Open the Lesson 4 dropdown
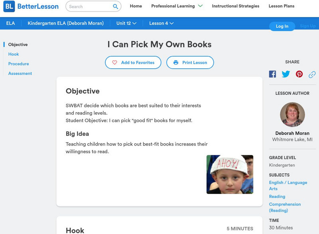 point(161,23)
